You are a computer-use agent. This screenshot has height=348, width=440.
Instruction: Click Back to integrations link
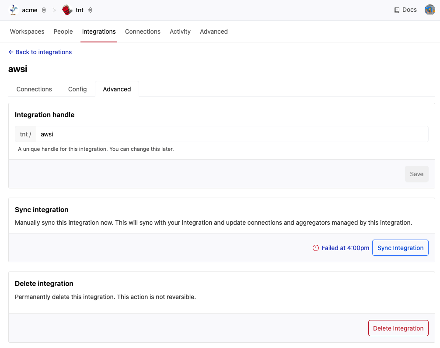click(40, 52)
